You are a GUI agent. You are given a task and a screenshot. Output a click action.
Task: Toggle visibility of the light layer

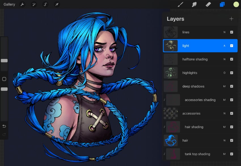coord(232,46)
